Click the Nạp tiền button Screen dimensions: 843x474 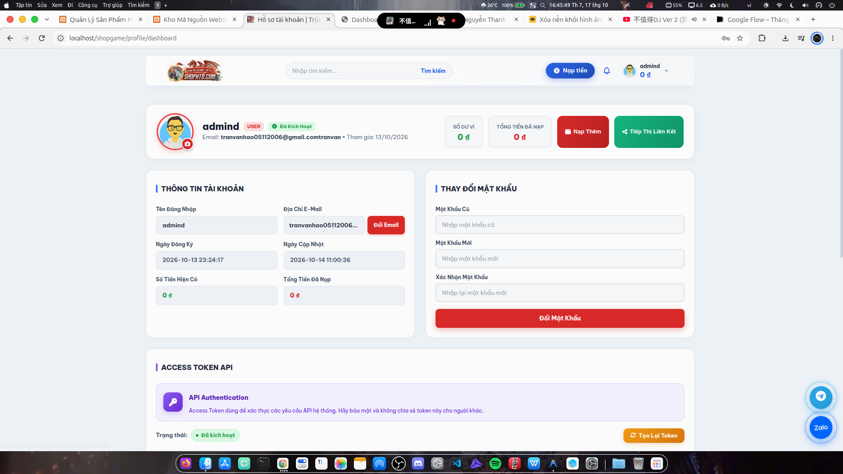[x=570, y=71]
